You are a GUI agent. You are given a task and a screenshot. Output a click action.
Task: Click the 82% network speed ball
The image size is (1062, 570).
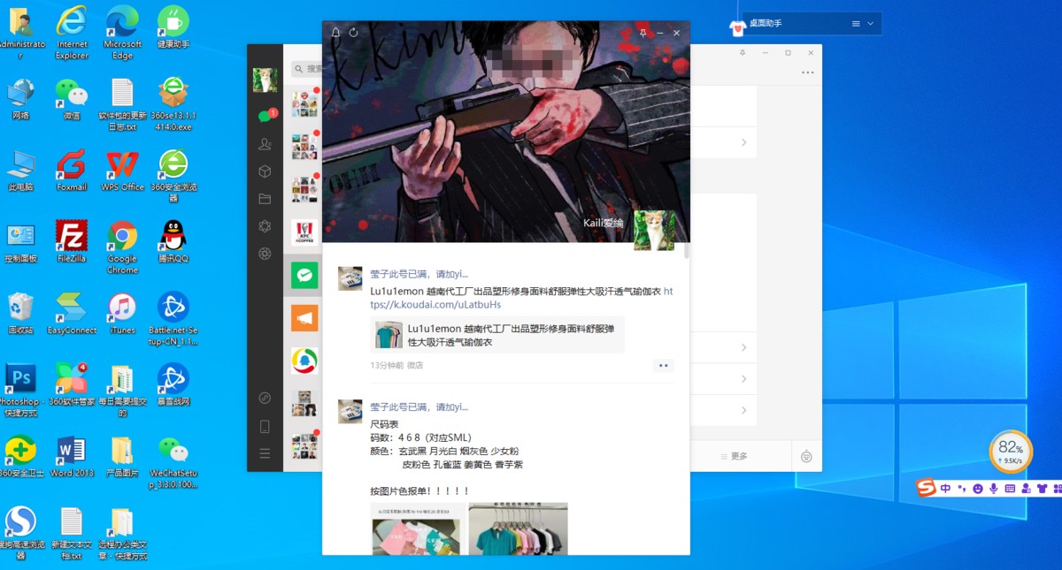pos(1010,451)
